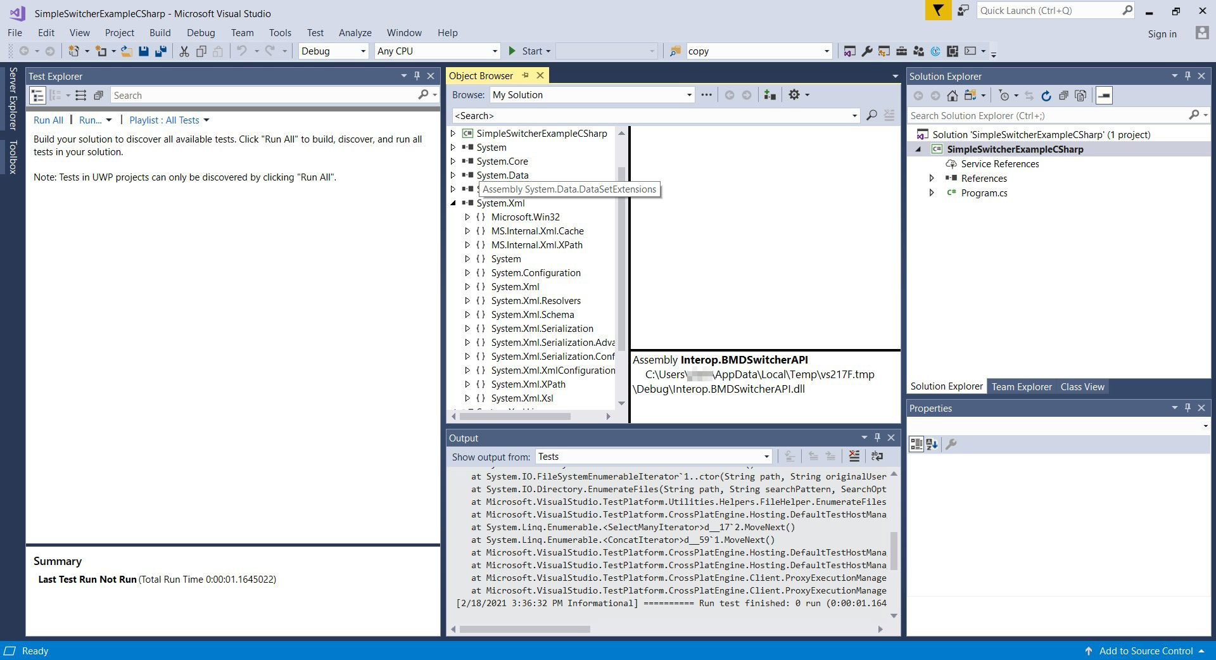
Task: Switch to the Class View tab
Action: [x=1082, y=387]
